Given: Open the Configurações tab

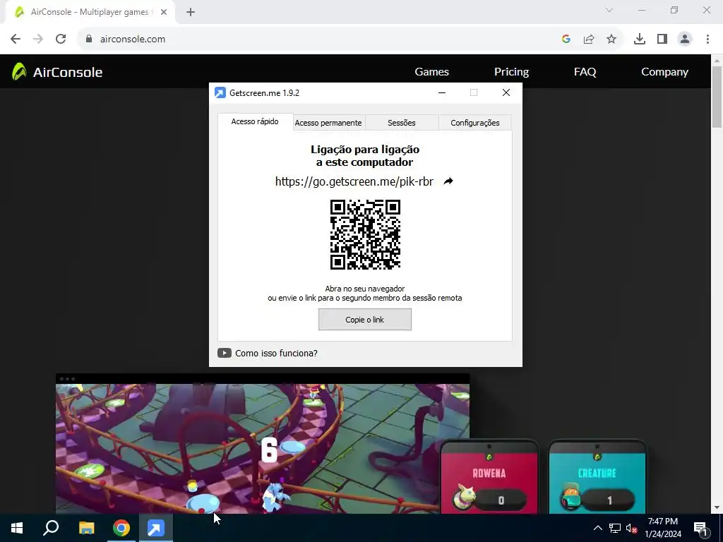Looking at the screenshot, I should point(475,123).
